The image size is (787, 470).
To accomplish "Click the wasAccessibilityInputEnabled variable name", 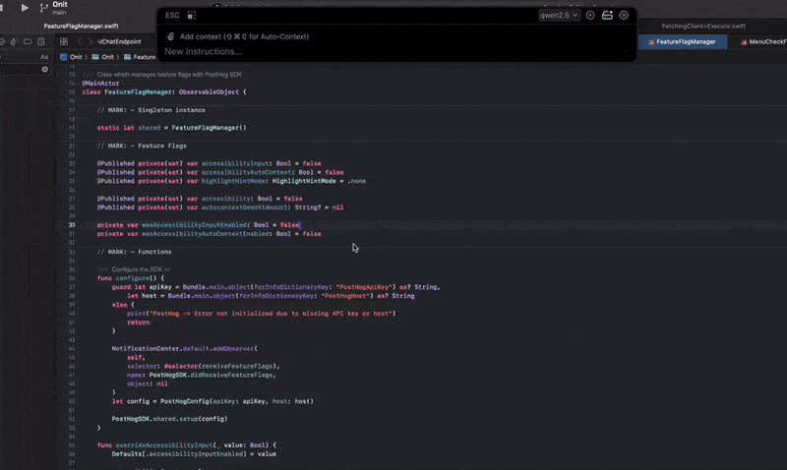I will [194, 225].
